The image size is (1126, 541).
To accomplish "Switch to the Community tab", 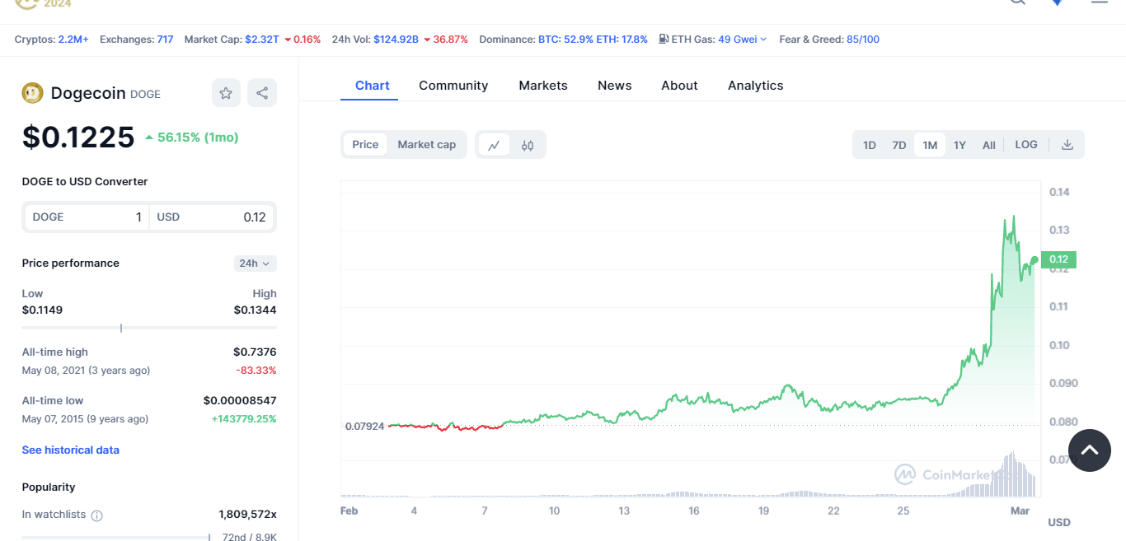I will click(453, 86).
